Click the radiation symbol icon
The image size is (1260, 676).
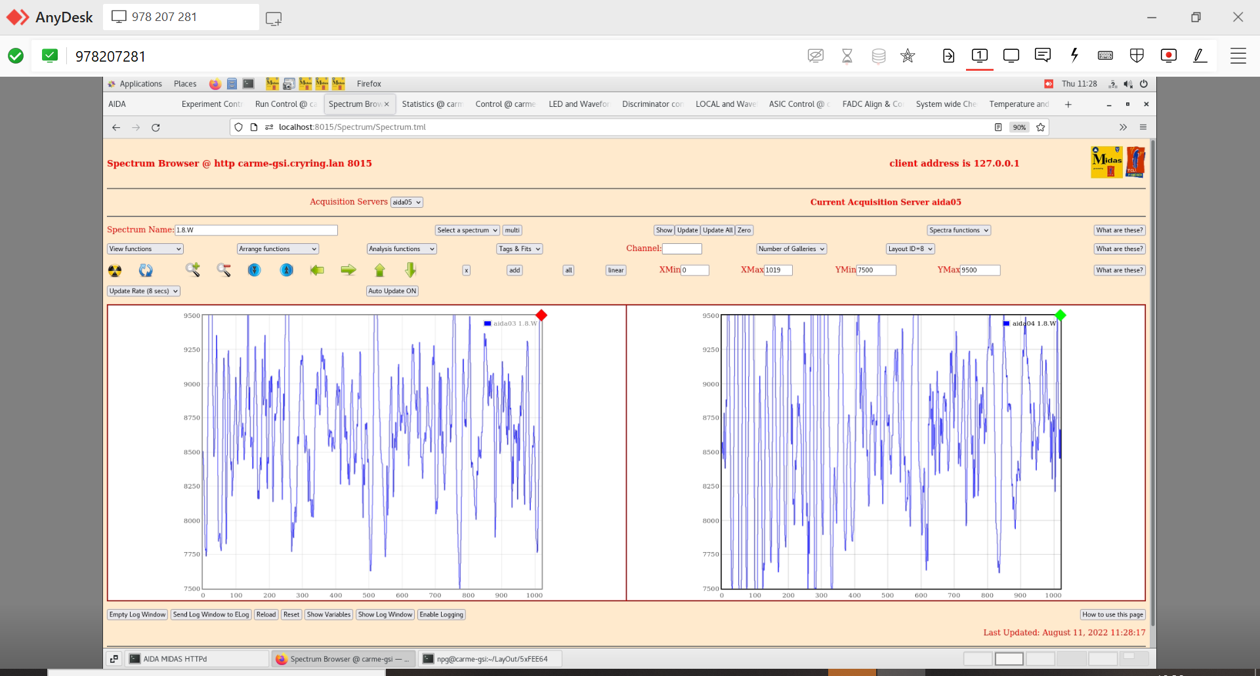(115, 270)
